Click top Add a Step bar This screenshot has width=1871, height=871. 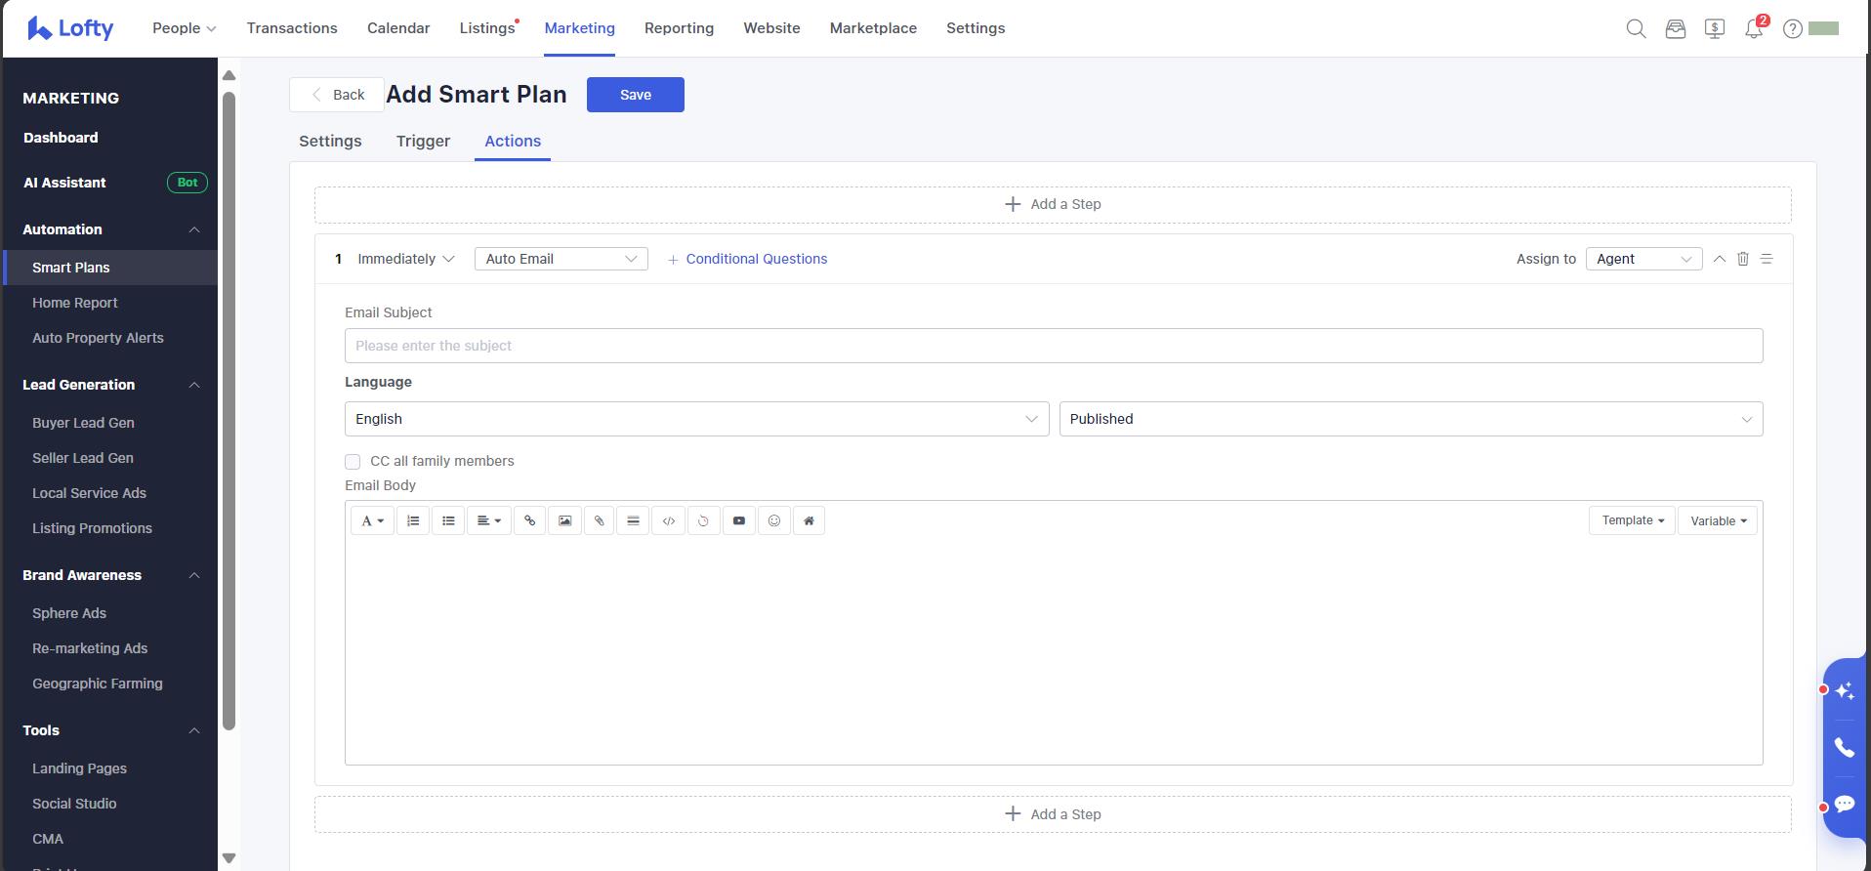1053,204
